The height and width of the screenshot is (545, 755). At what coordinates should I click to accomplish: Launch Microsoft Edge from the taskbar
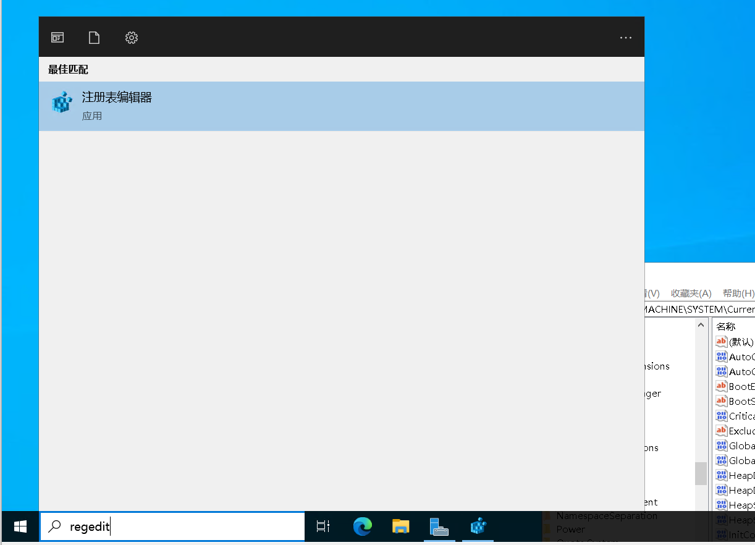(x=363, y=526)
